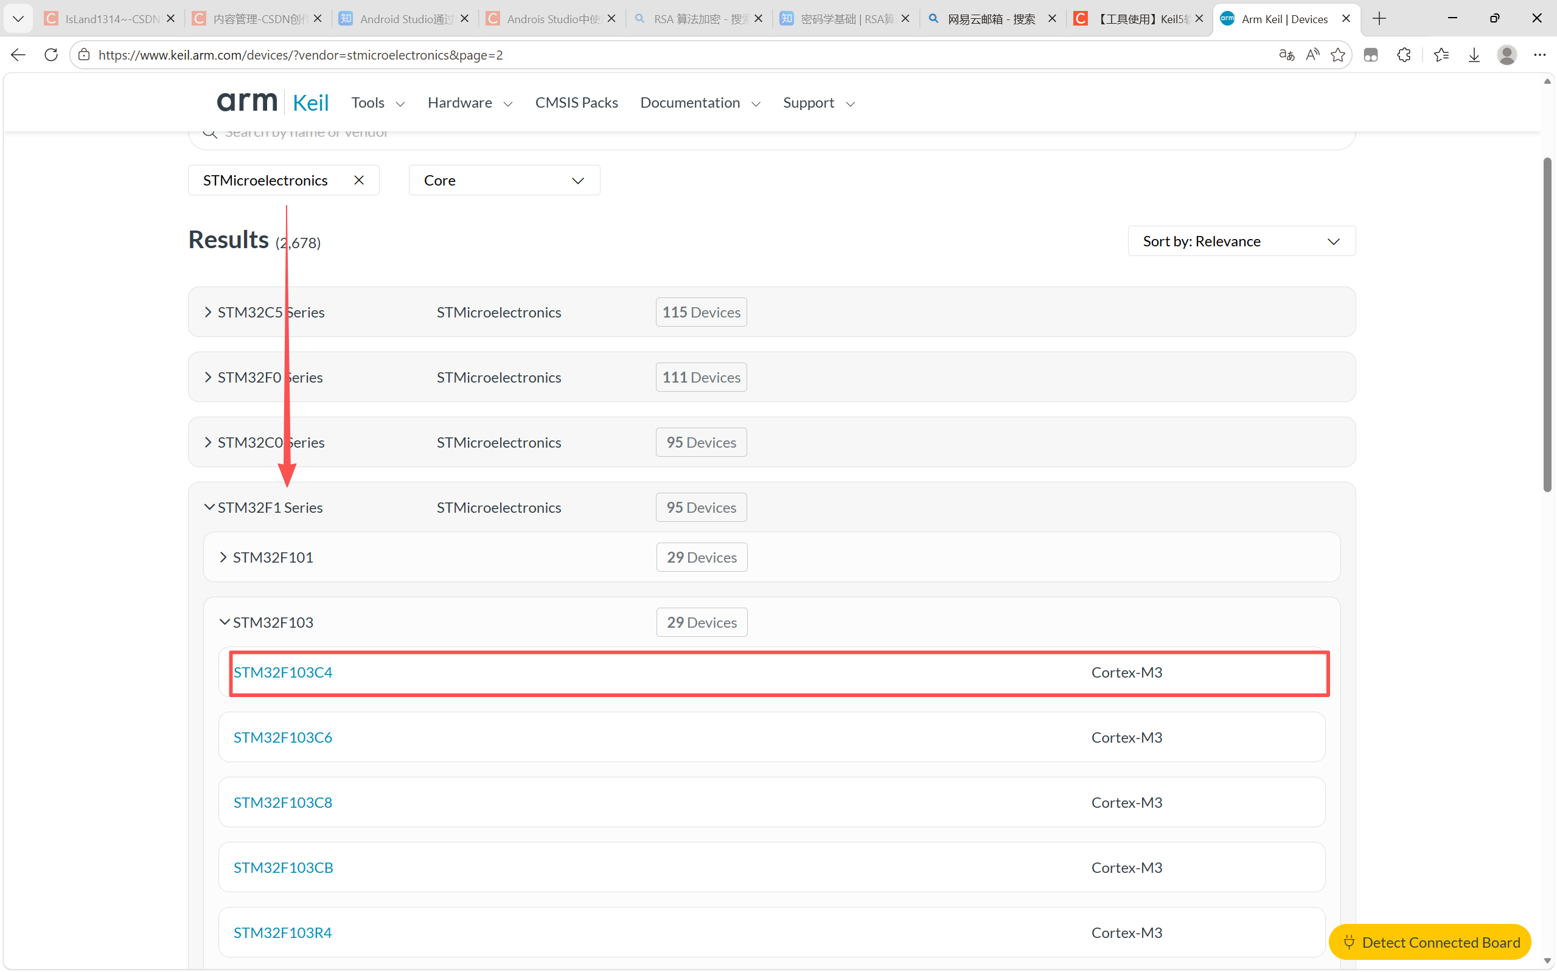Click the STM32F1 95 Devices badge
Viewport: 1557px width, 972px height.
click(x=702, y=507)
